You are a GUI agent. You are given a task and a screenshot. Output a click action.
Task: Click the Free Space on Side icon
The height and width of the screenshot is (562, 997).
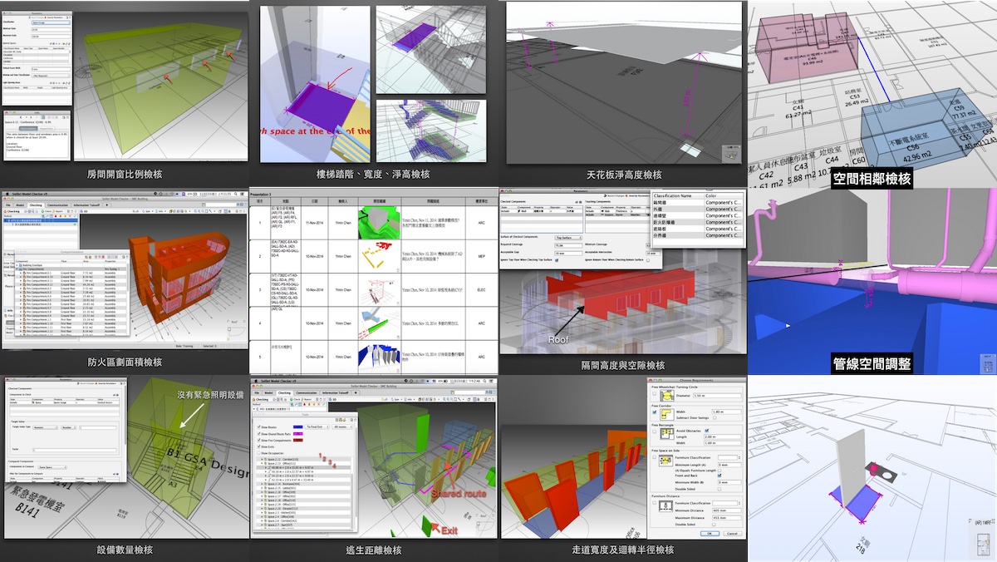tap(664, 461)
